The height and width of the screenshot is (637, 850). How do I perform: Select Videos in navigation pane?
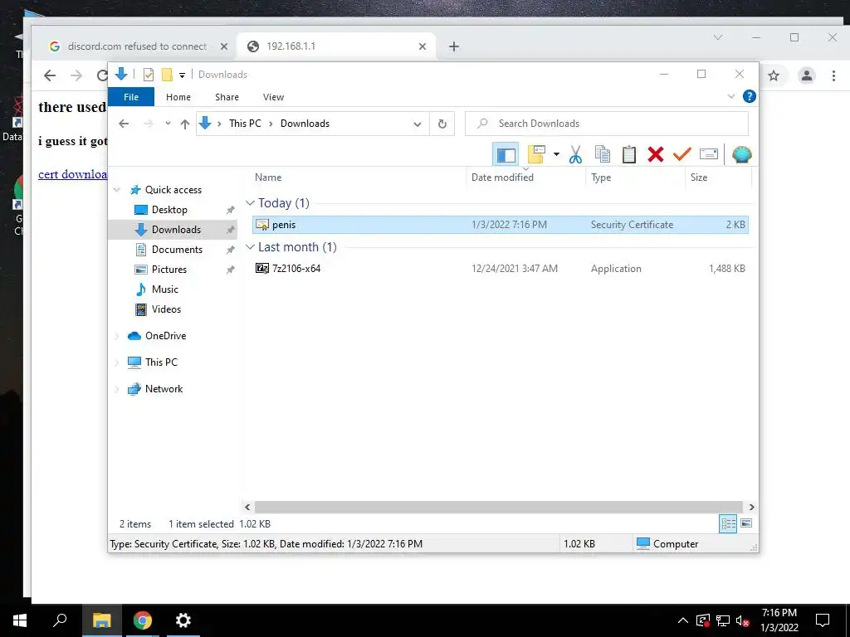pyautogui.click(x=166, y=309)
